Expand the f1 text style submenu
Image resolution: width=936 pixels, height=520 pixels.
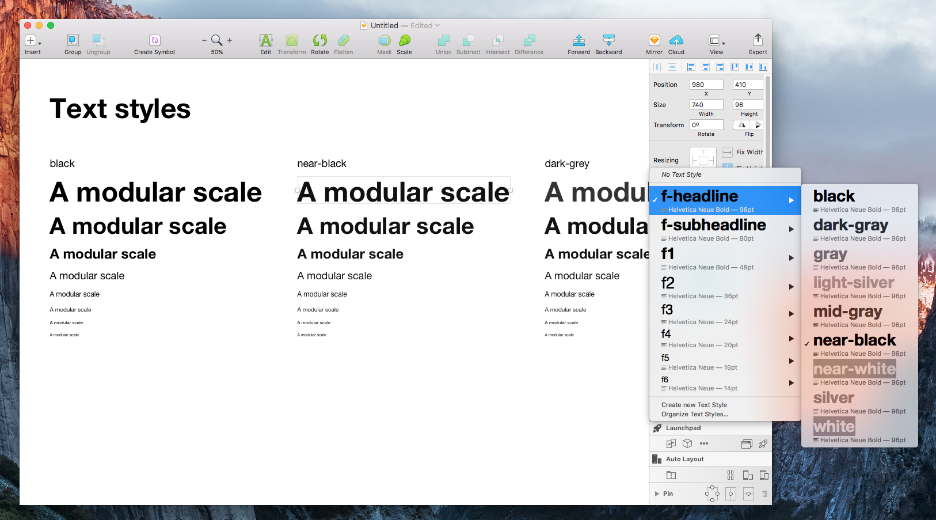[792, 258]
